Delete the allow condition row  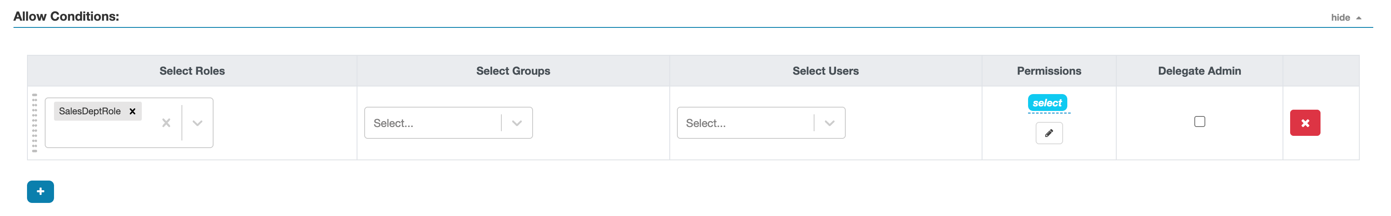[x=1304, y=123]
